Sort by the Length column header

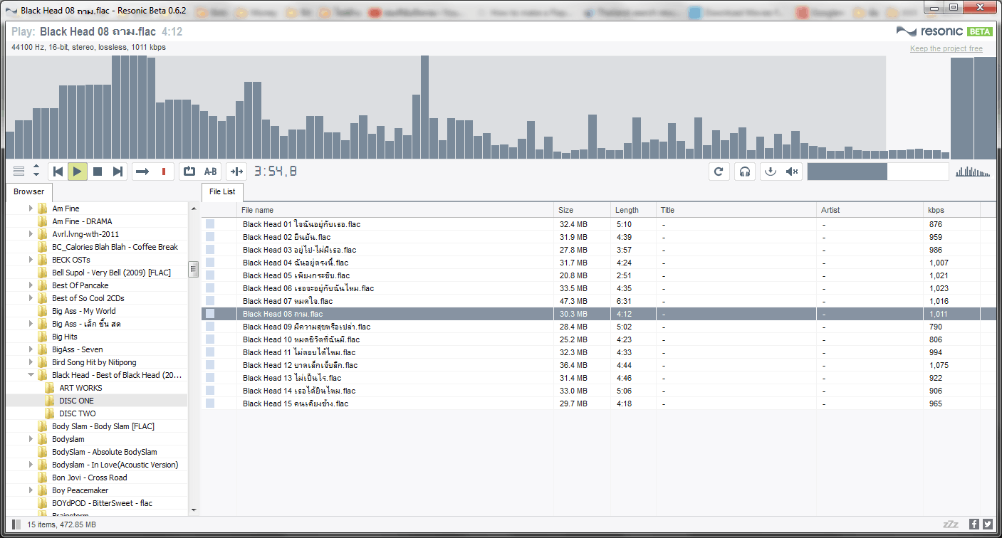click(634, 210)
